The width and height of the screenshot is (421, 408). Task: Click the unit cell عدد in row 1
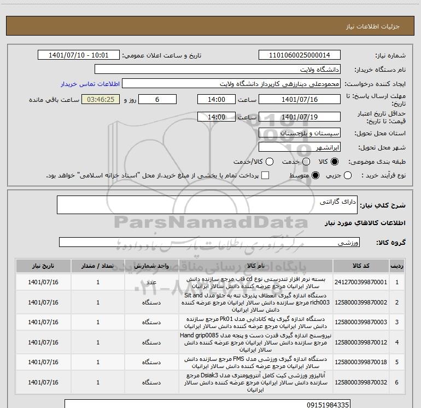click(151, 282)
